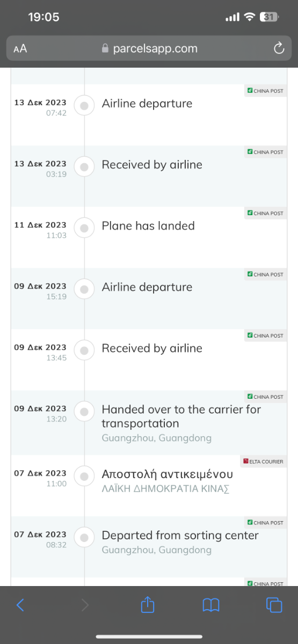Select timeline marker for 09 Δεκ 13:45 event
The height and width of the screenshot is (644, 298).
pos(84,351)
